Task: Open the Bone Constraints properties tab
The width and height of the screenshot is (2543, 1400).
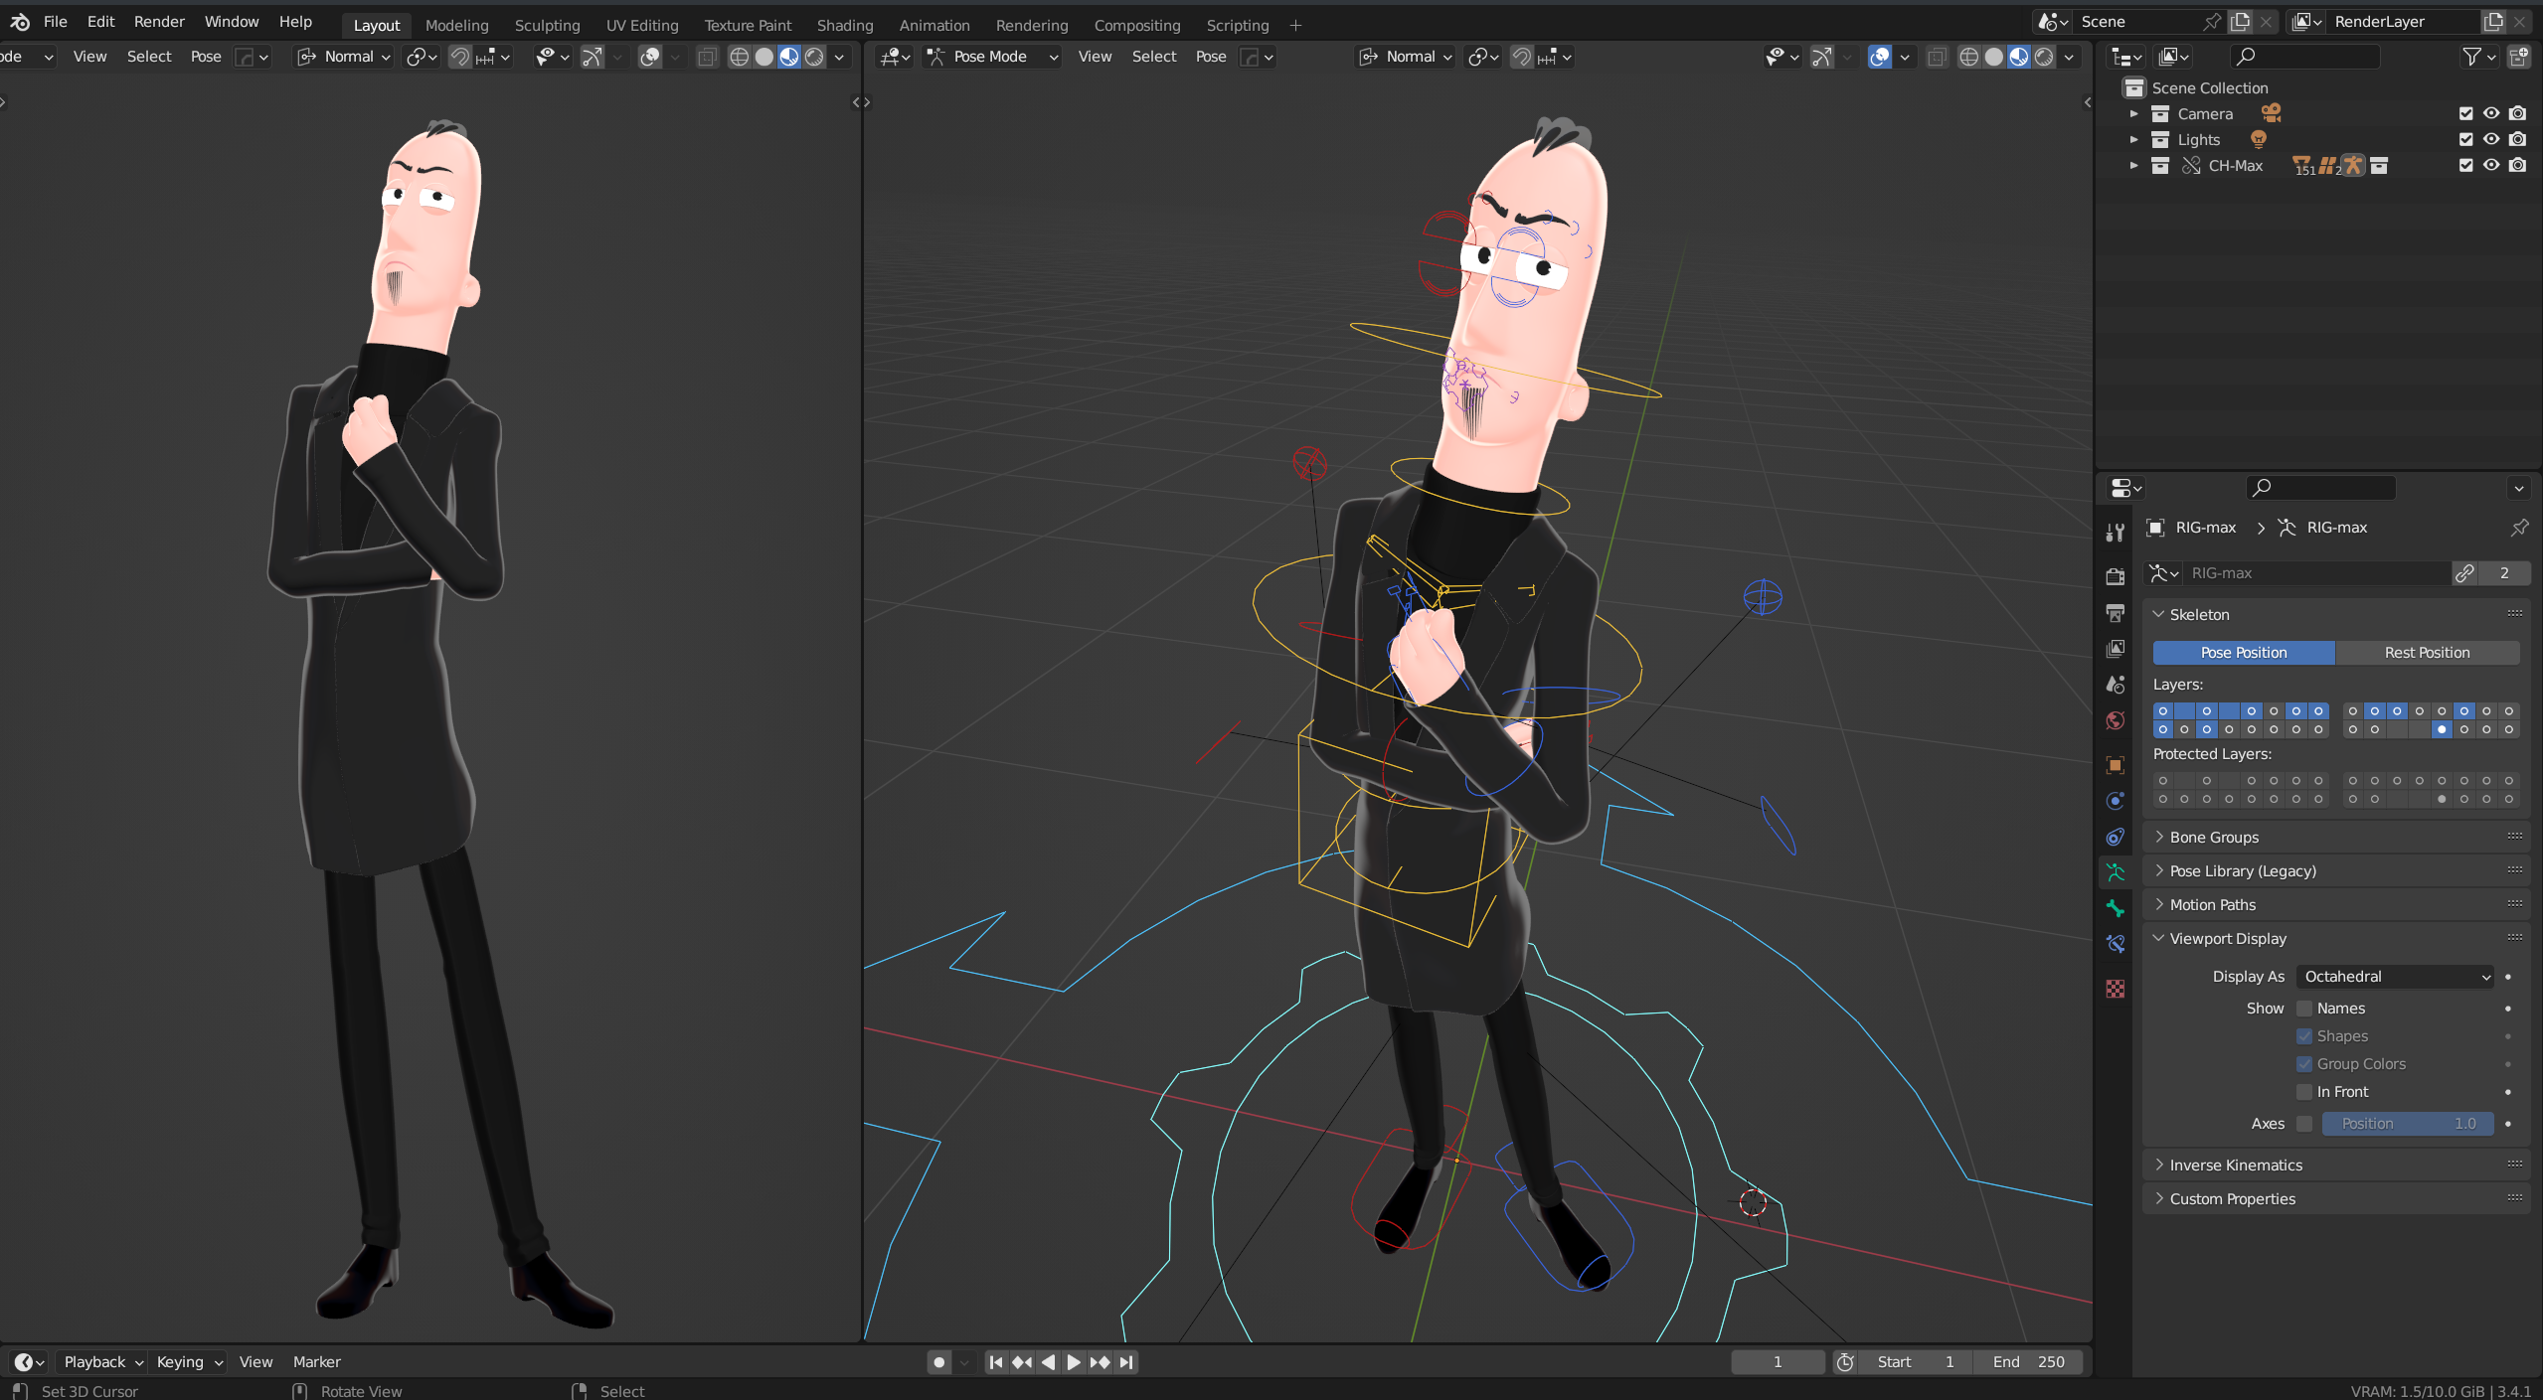Action: tap(2116, 944)
